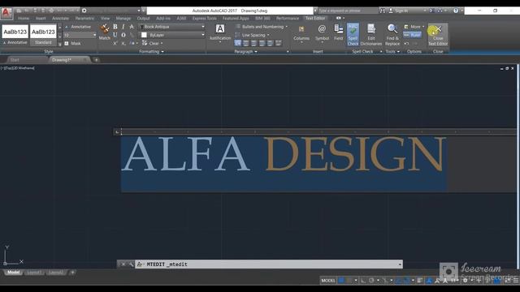Toggle the grid display in status bar
The height and width of the screenshot is (292, 520).
point(341,281)
